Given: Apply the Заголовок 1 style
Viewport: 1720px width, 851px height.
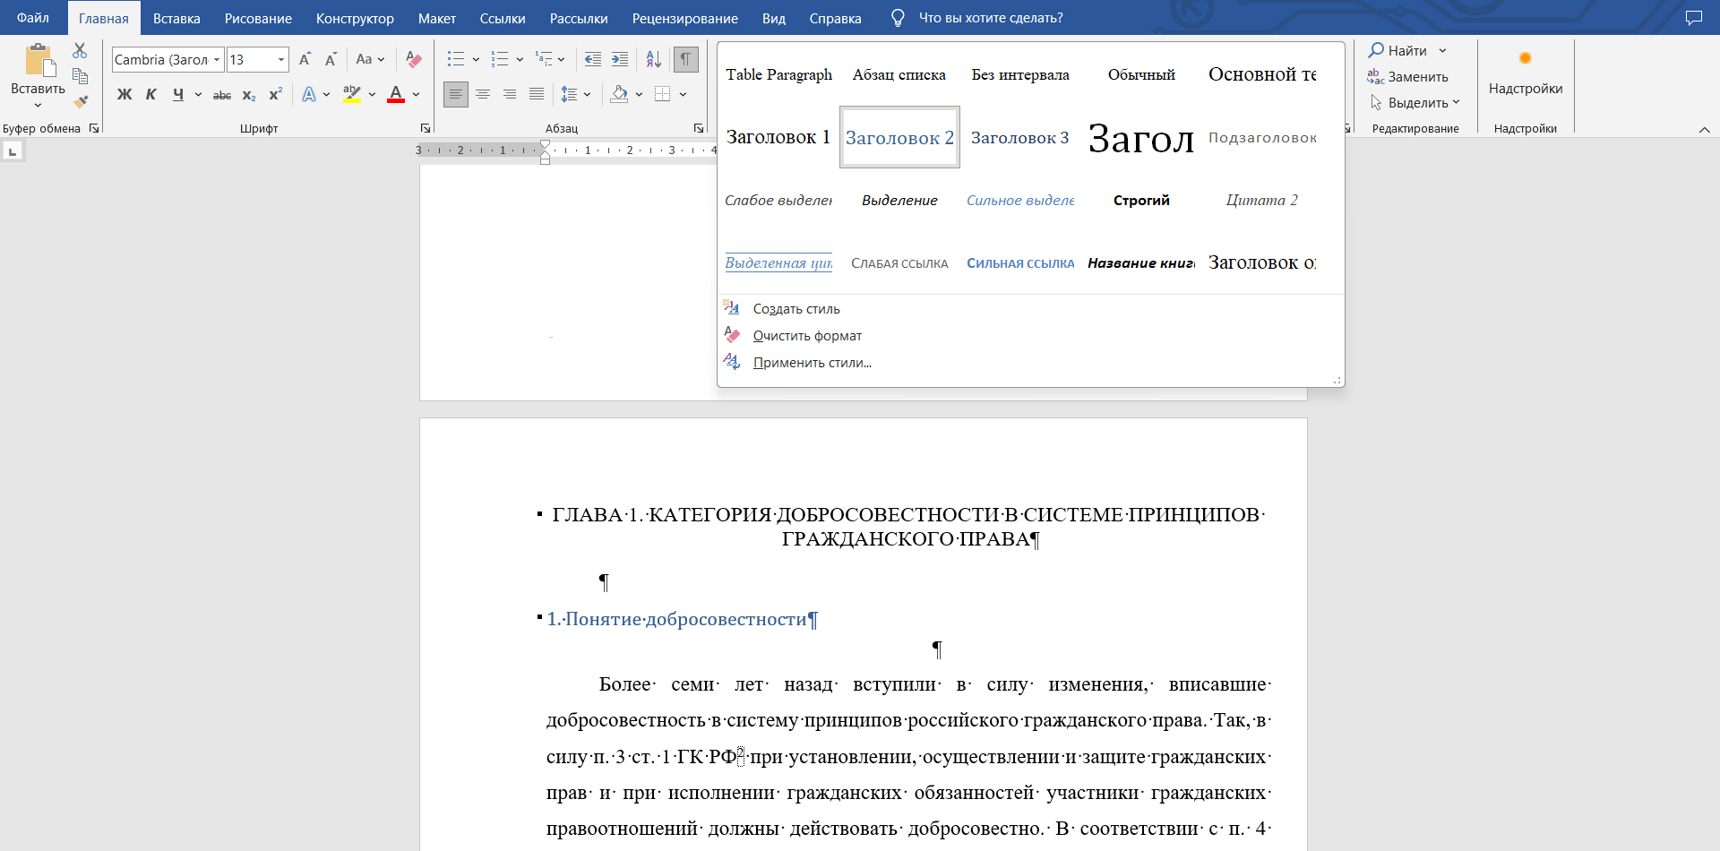Looking at the screenshot, I should (778, 137).
